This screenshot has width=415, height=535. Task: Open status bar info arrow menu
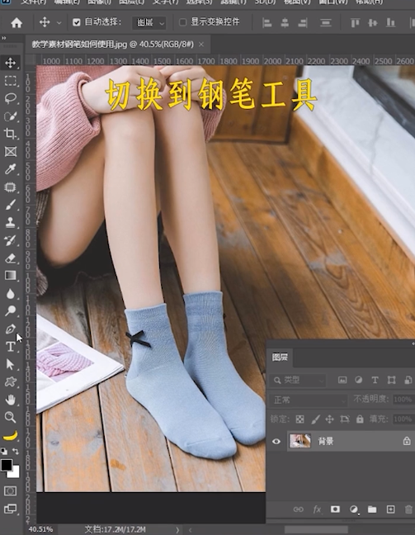pyautogui.click(x=177, y=530)
